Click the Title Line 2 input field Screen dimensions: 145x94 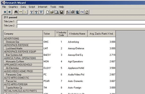pyautogui.click(x=81, y=26)
